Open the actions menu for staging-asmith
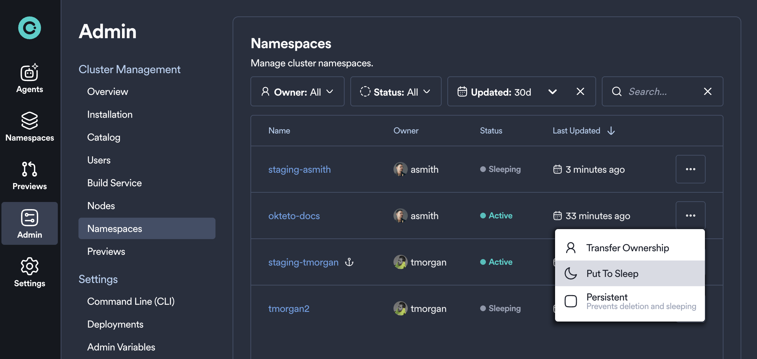The image size is (757, 359). pyautogui.click(x=690, y=169)
